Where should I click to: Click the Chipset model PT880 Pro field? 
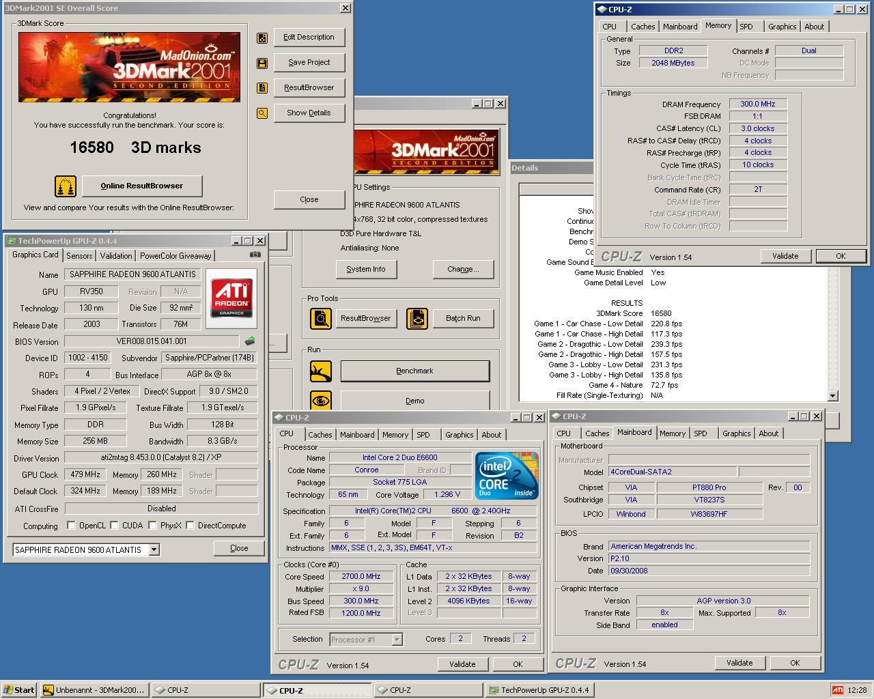click(x=709, y=487)
